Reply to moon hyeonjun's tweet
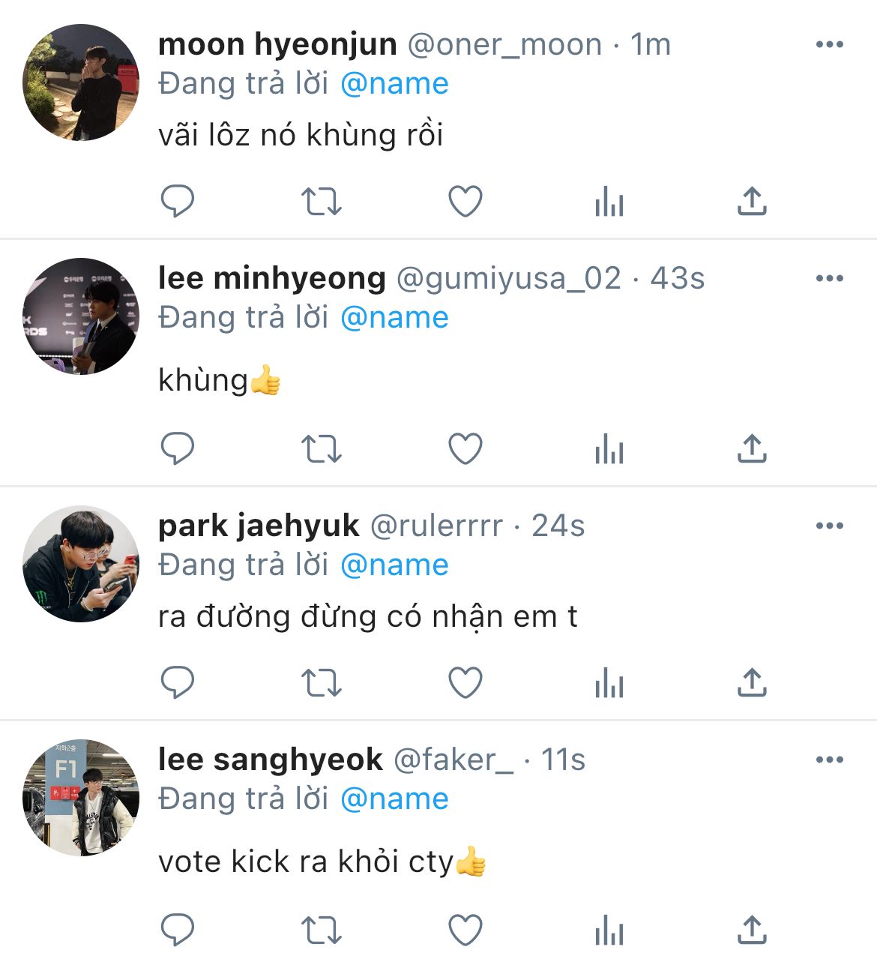Viewport: 877px width, 962px height. 178,201
